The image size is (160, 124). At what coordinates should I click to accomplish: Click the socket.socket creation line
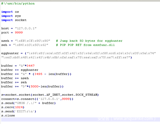pos(50,95)
